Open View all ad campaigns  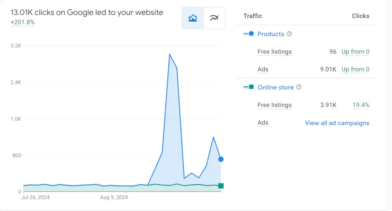tap(337, 123)
